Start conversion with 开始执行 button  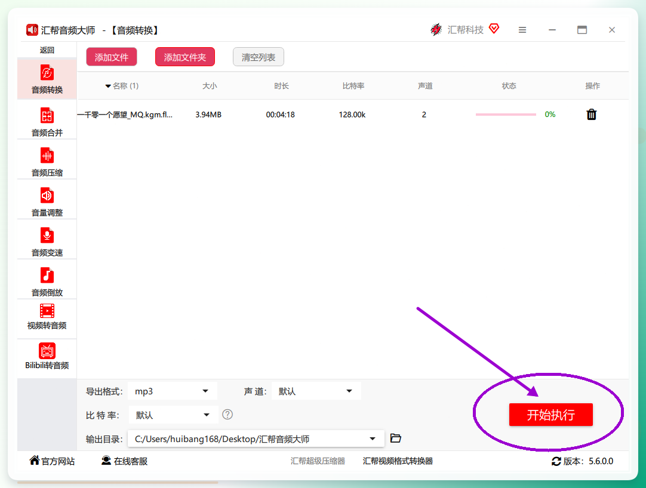(551, 415)
